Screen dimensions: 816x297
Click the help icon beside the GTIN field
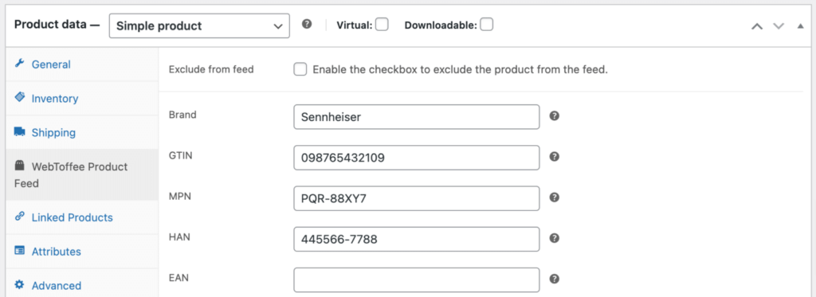[x=555, y=157]
